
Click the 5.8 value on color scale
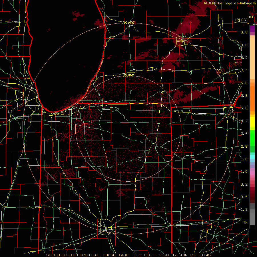pyautogui.click(x=244, y=95)
